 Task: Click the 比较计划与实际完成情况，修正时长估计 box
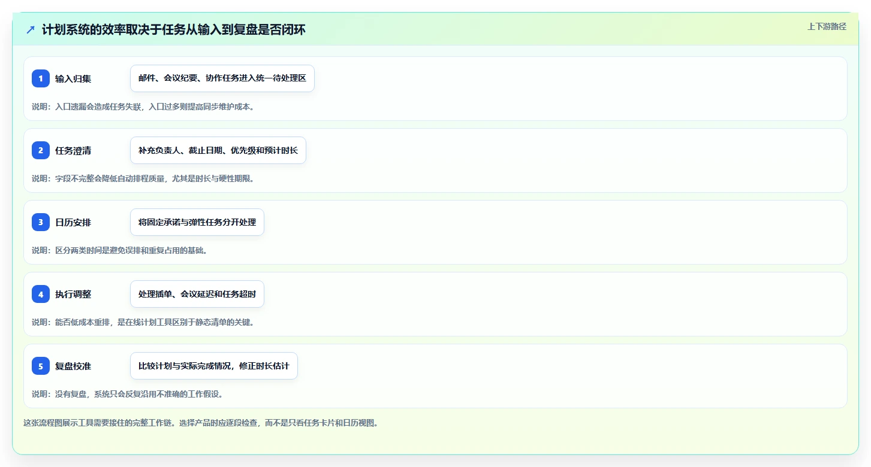214,366
